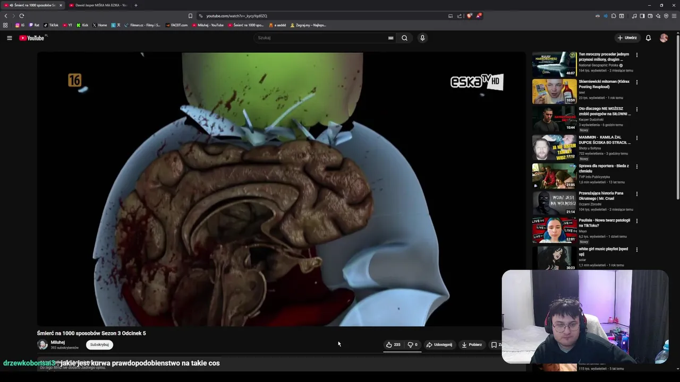Viewport: 680px width, 382px height.
Task: Open the Sprawa dla reportera thumbnail
Action: 554,176
